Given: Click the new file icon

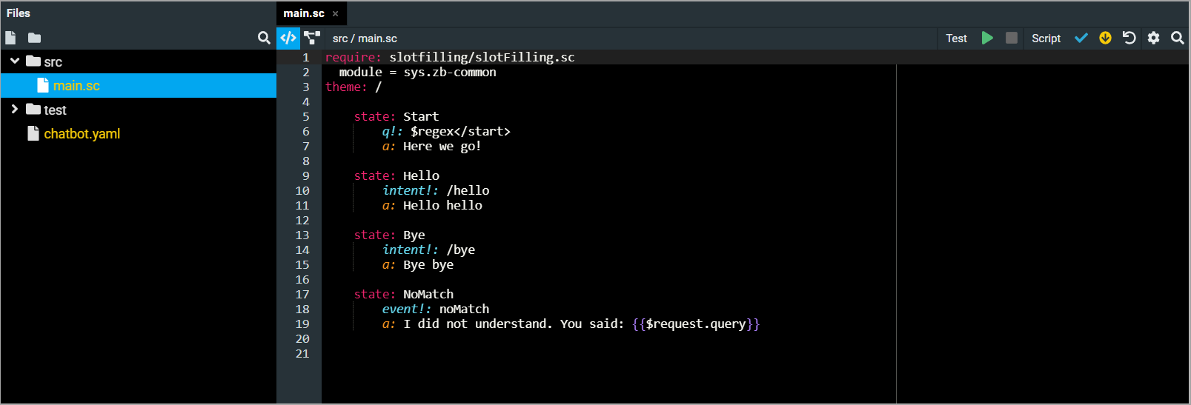Looking at the screenshot, I should 10,38.
